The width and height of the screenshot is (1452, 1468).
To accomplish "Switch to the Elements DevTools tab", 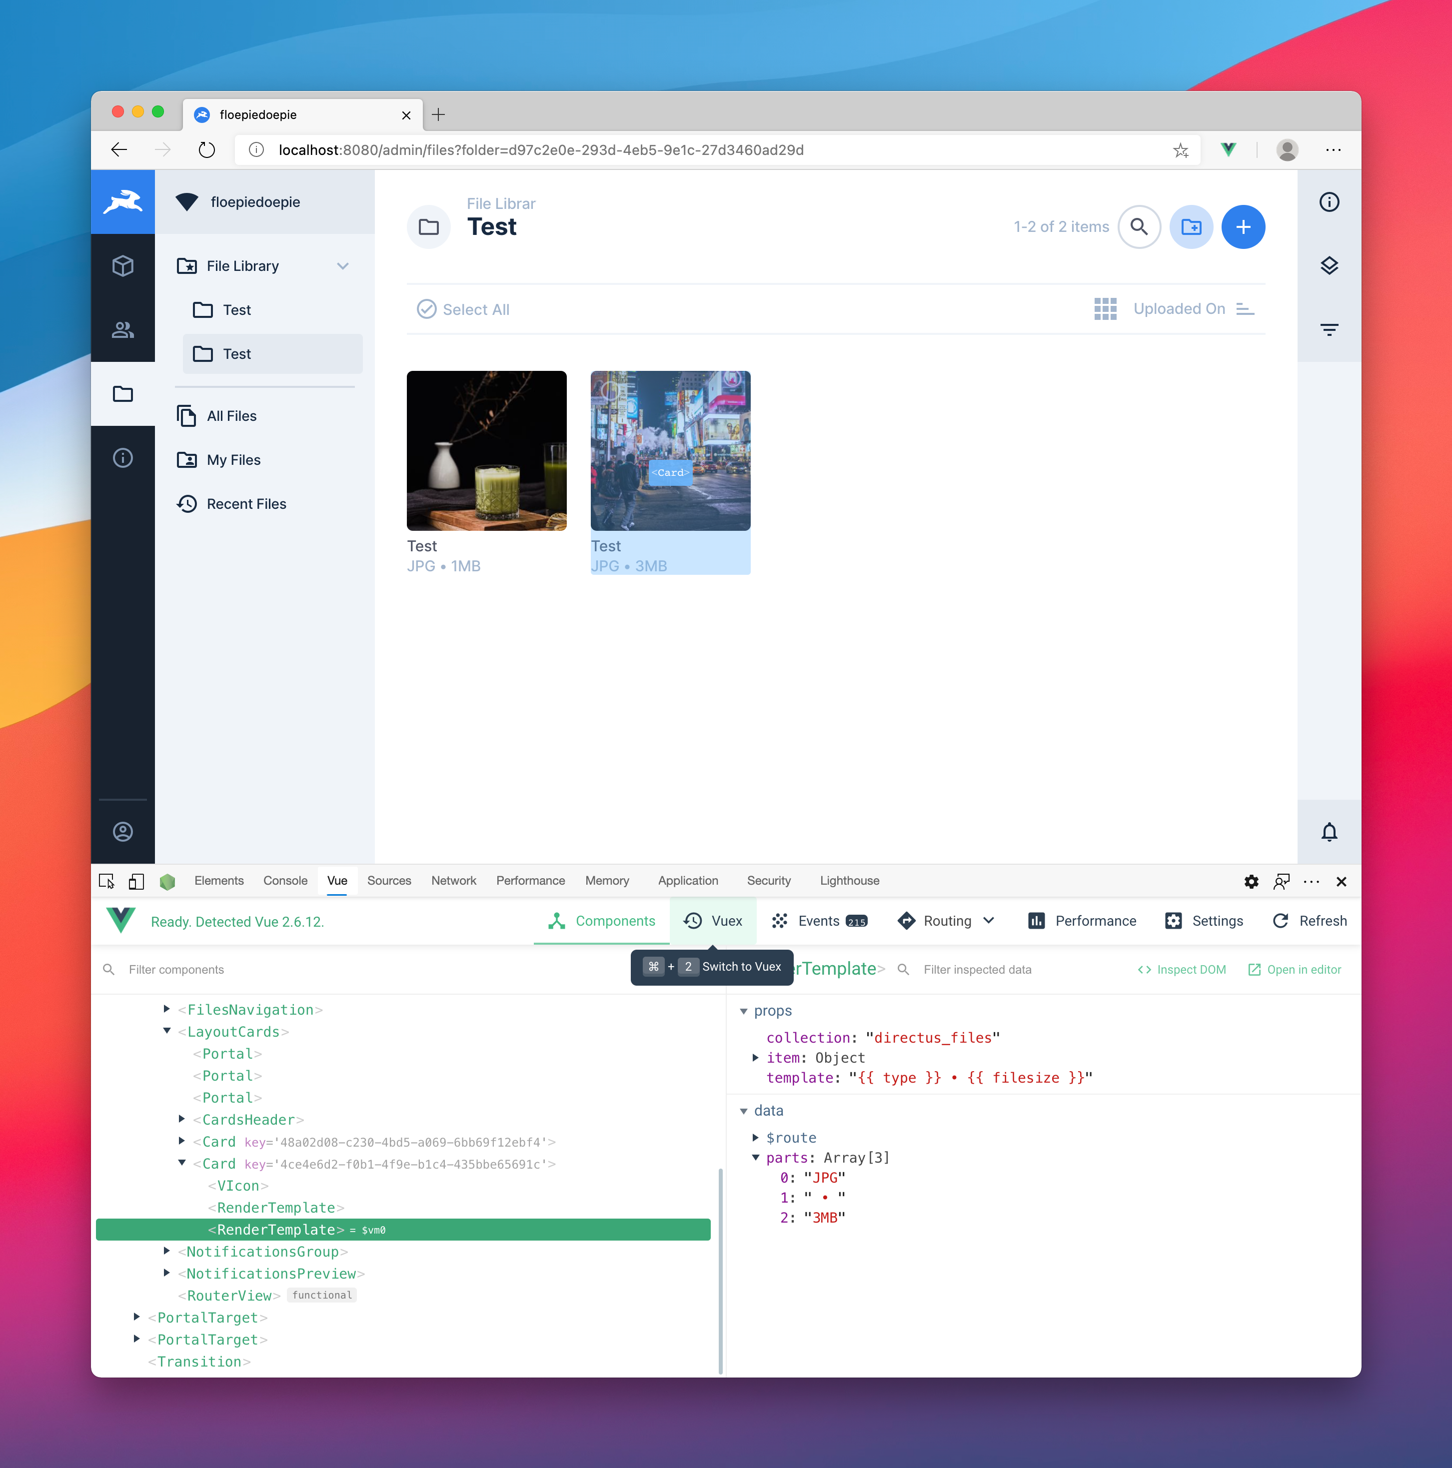I will (219, 881).
